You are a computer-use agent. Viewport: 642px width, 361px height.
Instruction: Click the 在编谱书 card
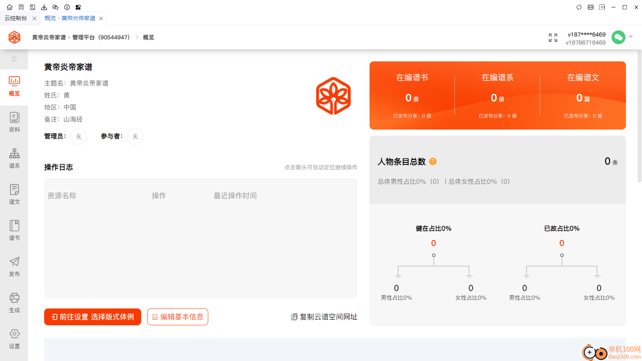[412, 95]
